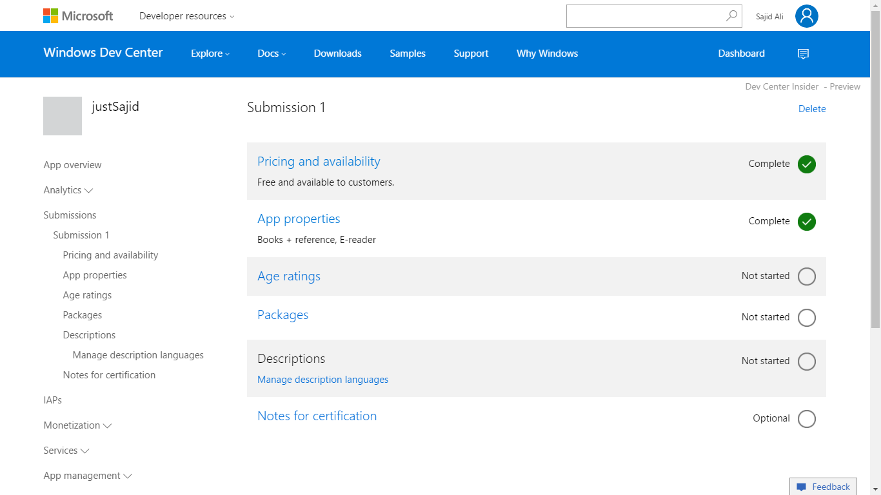This screenshot has height=495, width=881.
Task: Select Descriptions in the sidebar
Action: tap(89, 335)
